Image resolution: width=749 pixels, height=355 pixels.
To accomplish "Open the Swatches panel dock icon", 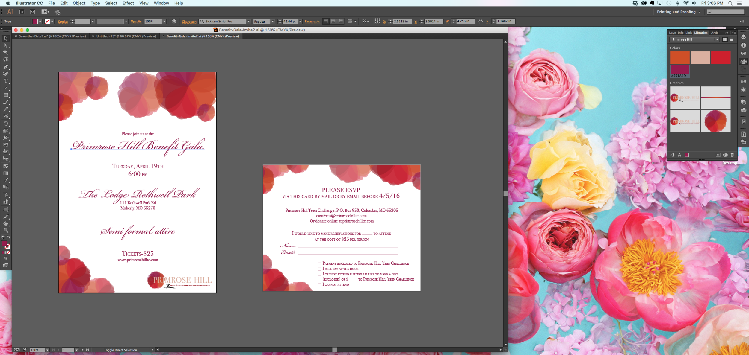I will (743, 82).
